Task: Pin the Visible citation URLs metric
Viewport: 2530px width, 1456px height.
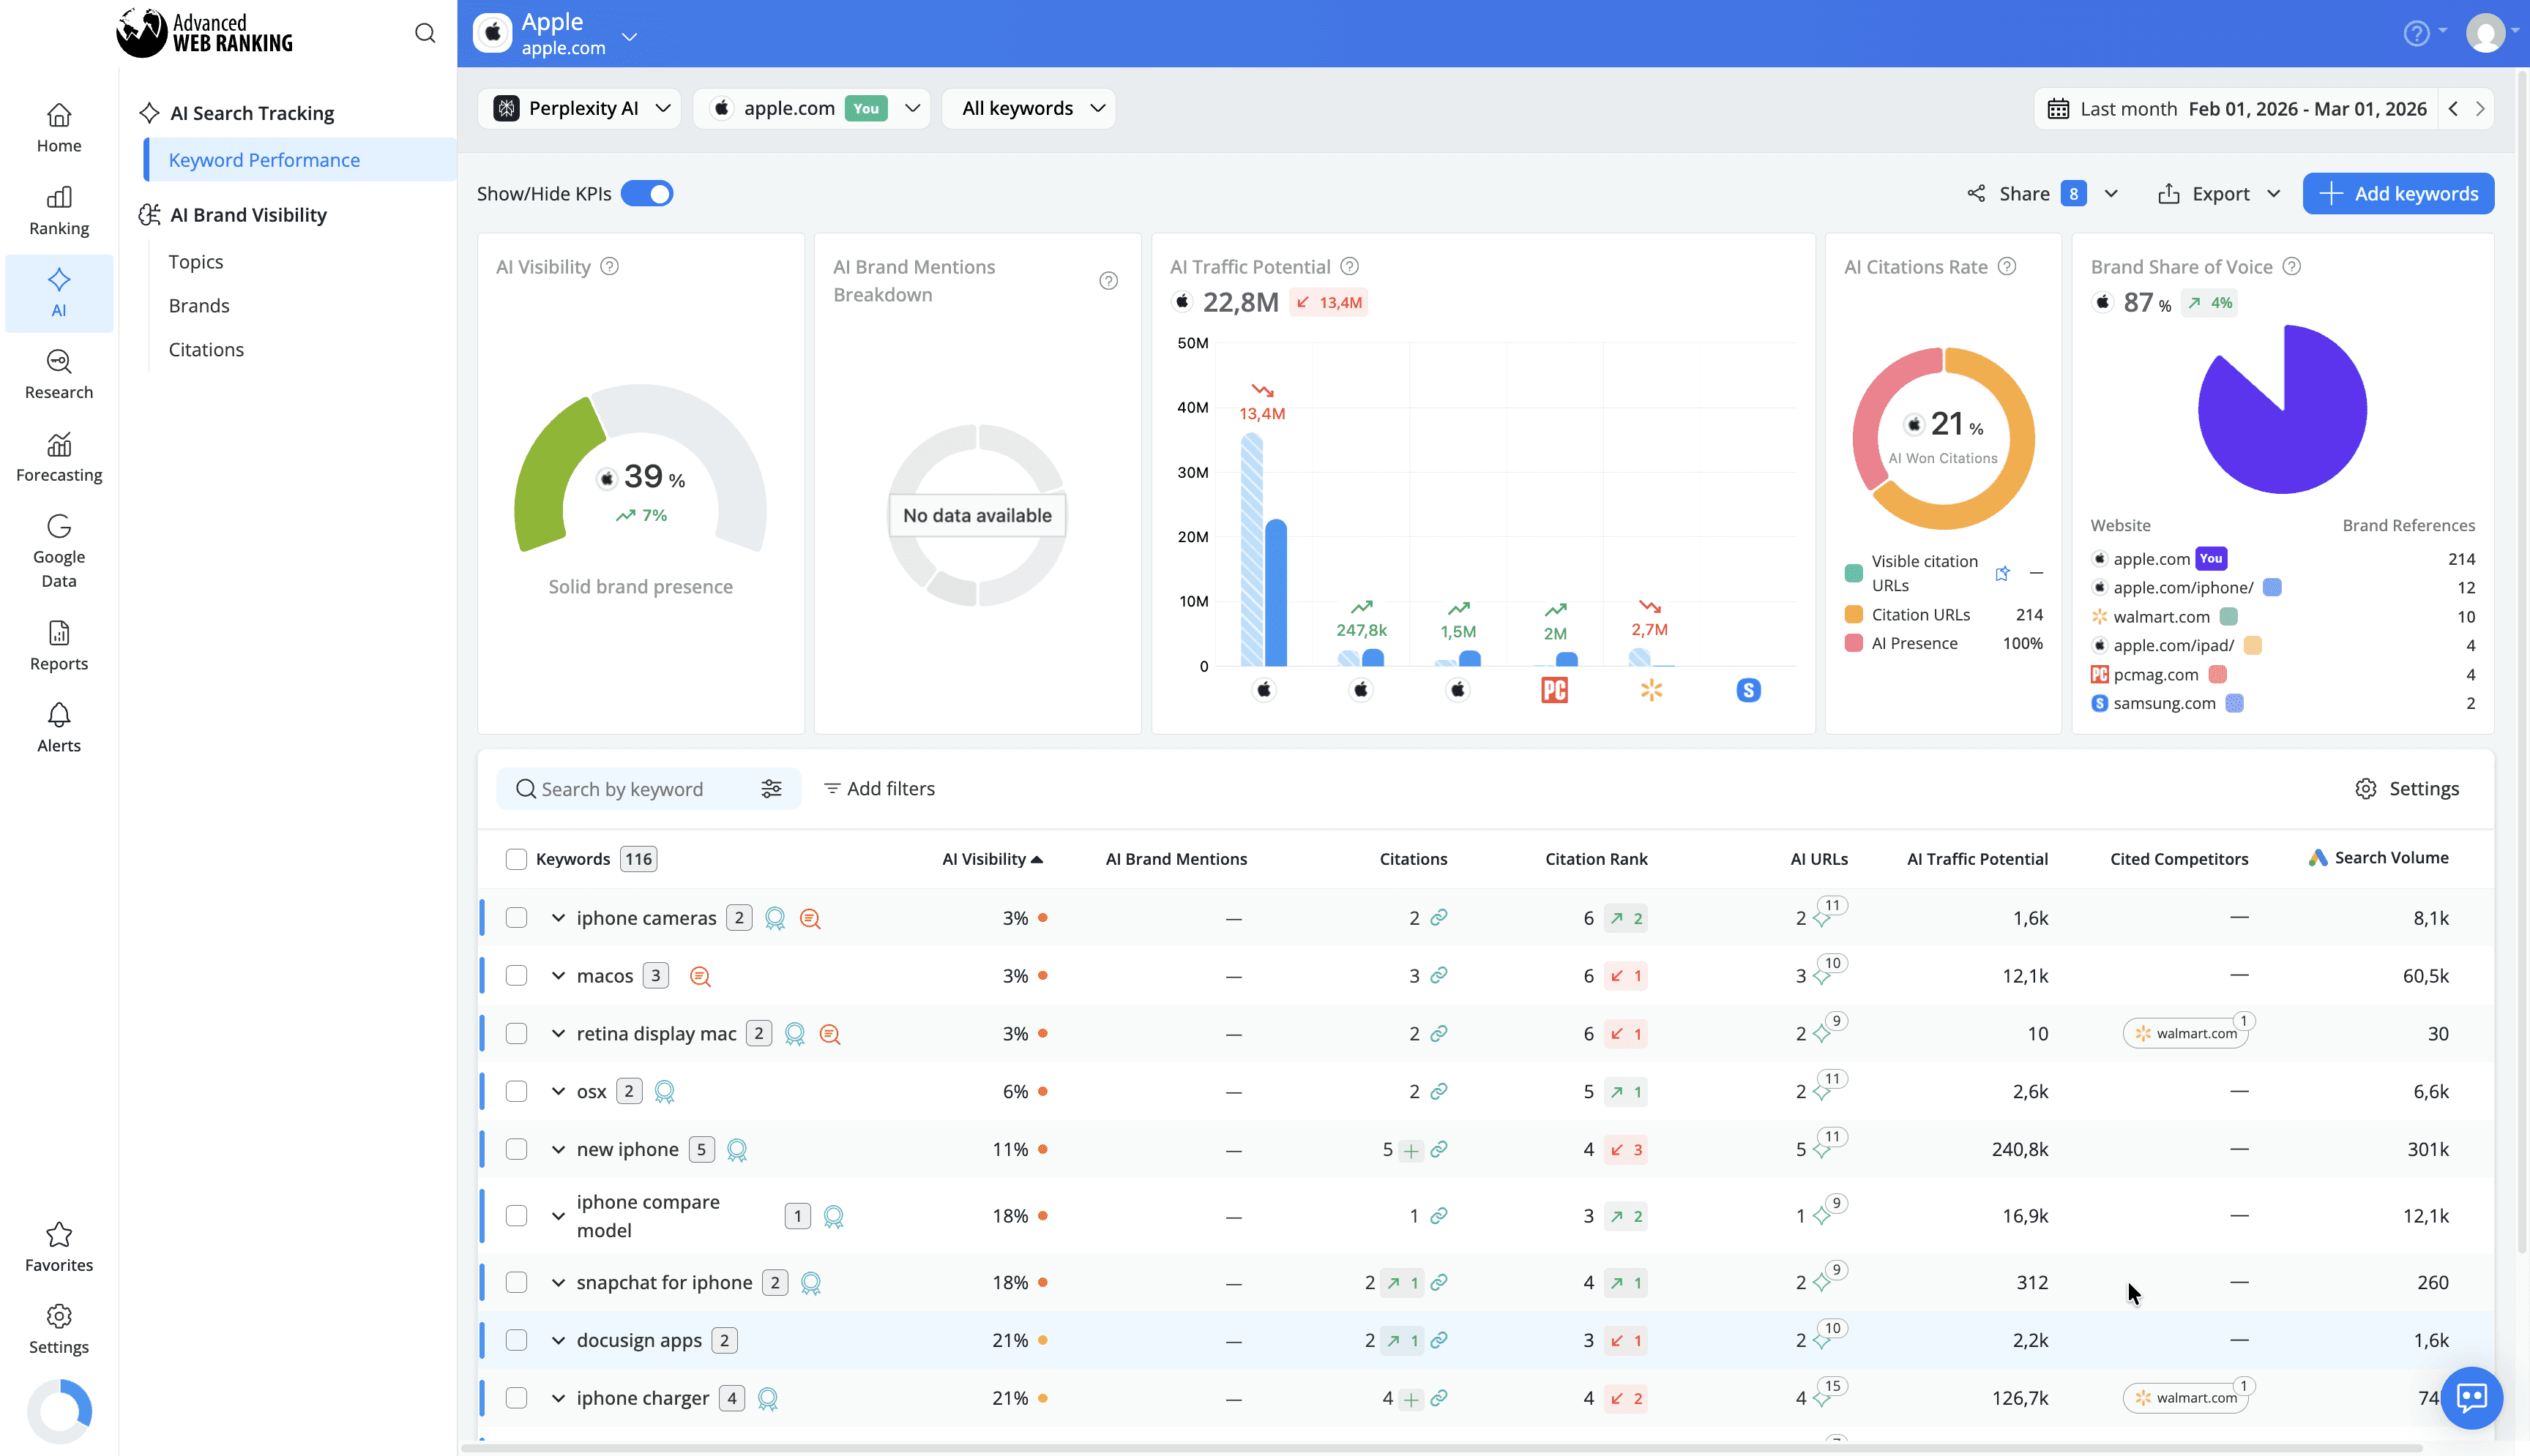Action: (x=2001, y=573)
